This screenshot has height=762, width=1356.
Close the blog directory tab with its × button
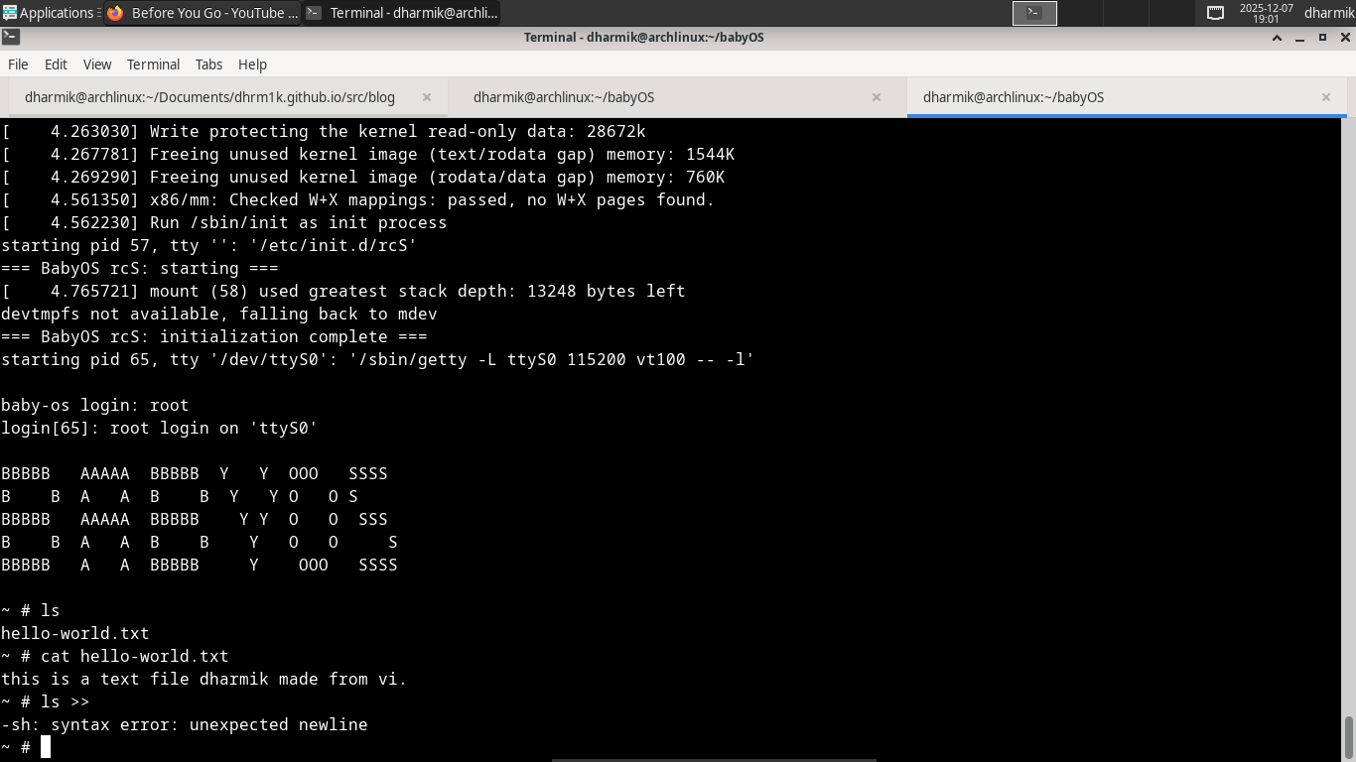pyautogui.click(x=427, y=96)
